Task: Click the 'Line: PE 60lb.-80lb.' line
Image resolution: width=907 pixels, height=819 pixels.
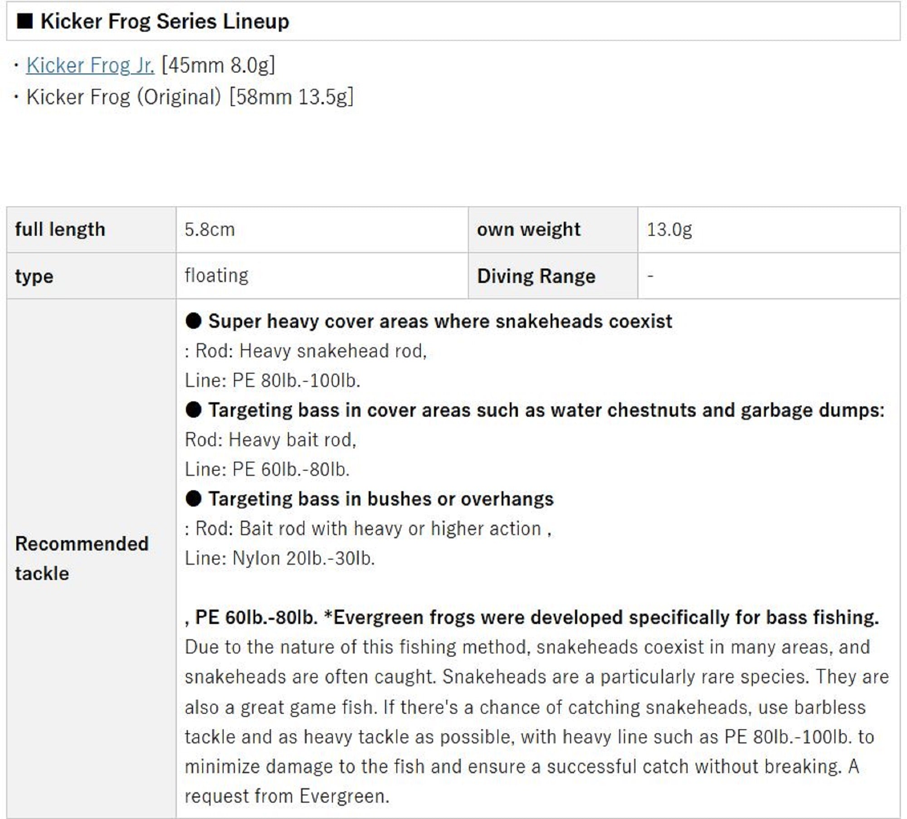Action: tap(267, 469)
